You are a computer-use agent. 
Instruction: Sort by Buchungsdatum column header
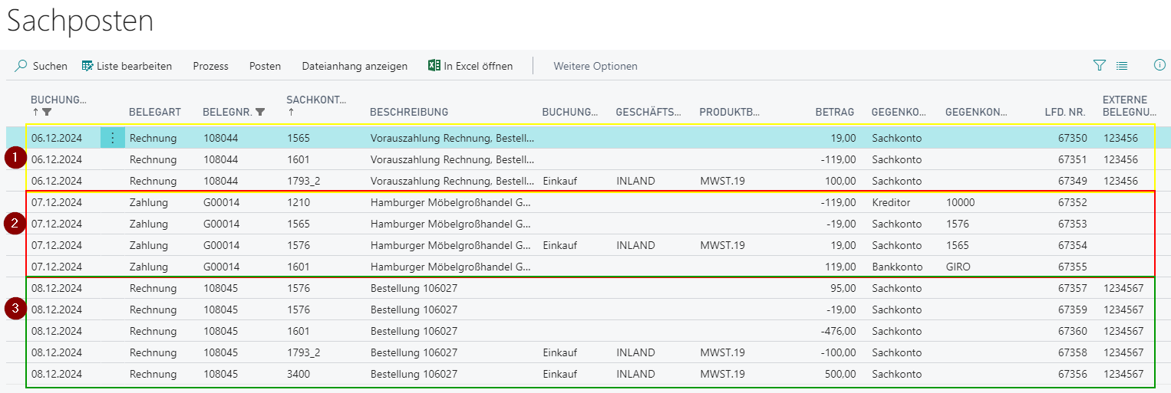click(58, 100)
